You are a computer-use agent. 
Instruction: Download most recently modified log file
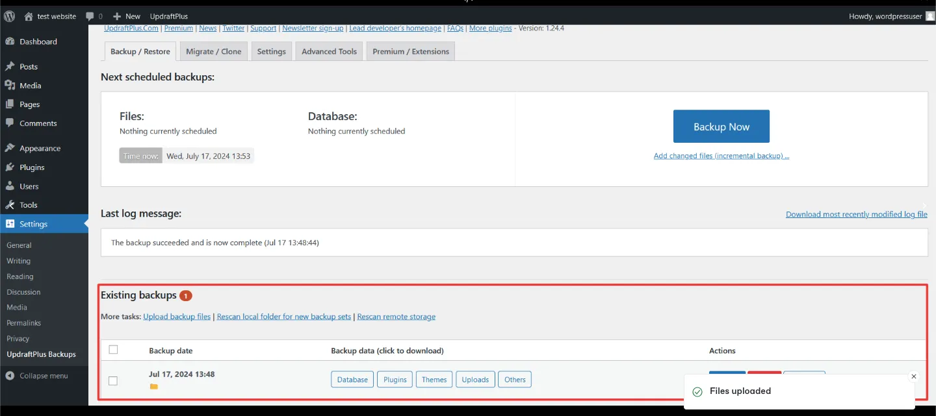[x=857, y=214]
